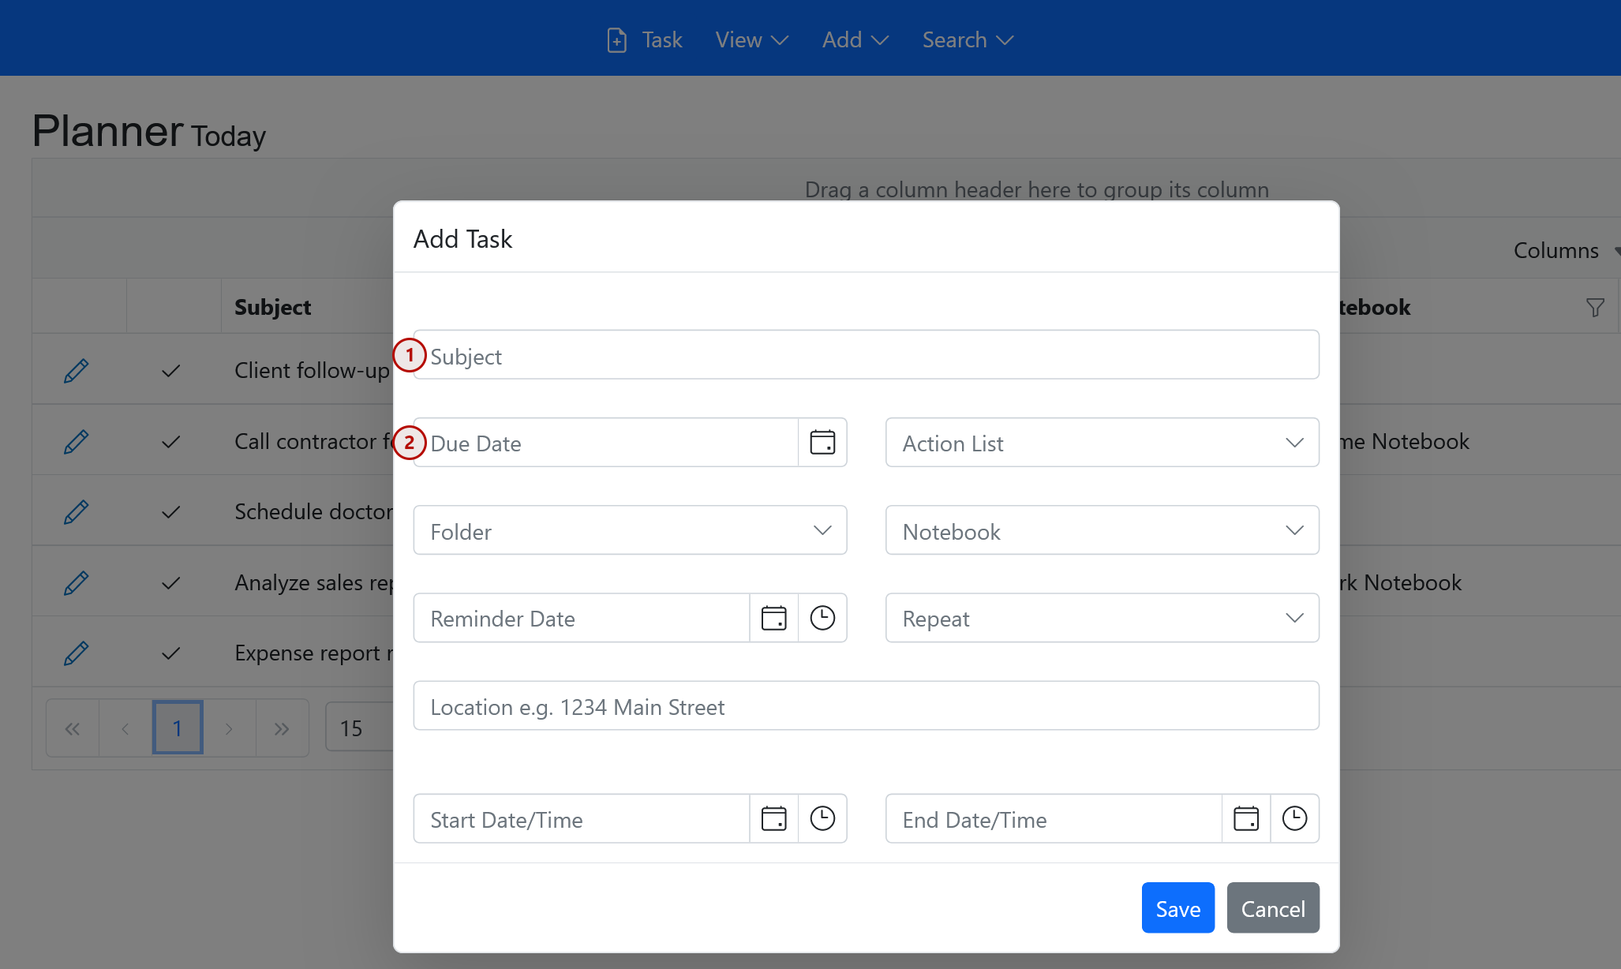The image size is (1621, 969).
Task: Open the Search menu
Action: [968, 40]
